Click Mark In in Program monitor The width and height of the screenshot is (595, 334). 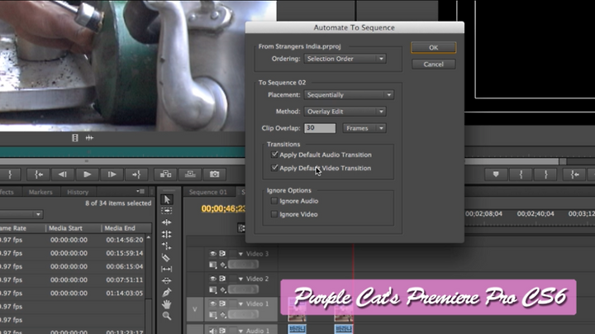pos(521,174)
